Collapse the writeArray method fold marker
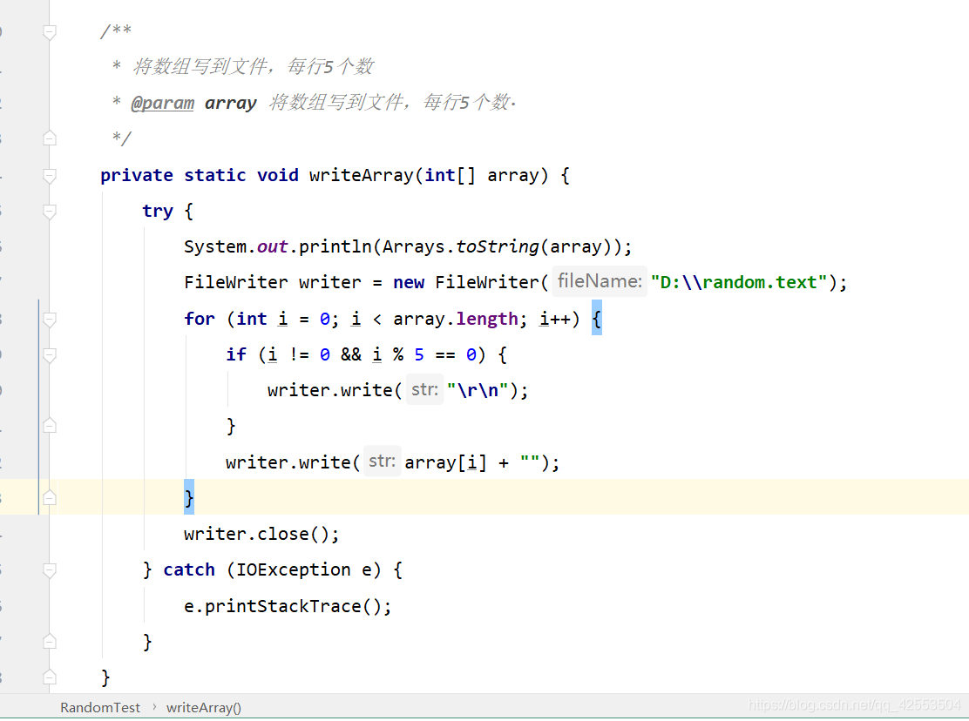 (50, 175)
